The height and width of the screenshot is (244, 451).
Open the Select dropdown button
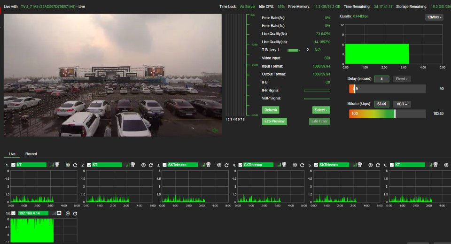tap(321, 110)
